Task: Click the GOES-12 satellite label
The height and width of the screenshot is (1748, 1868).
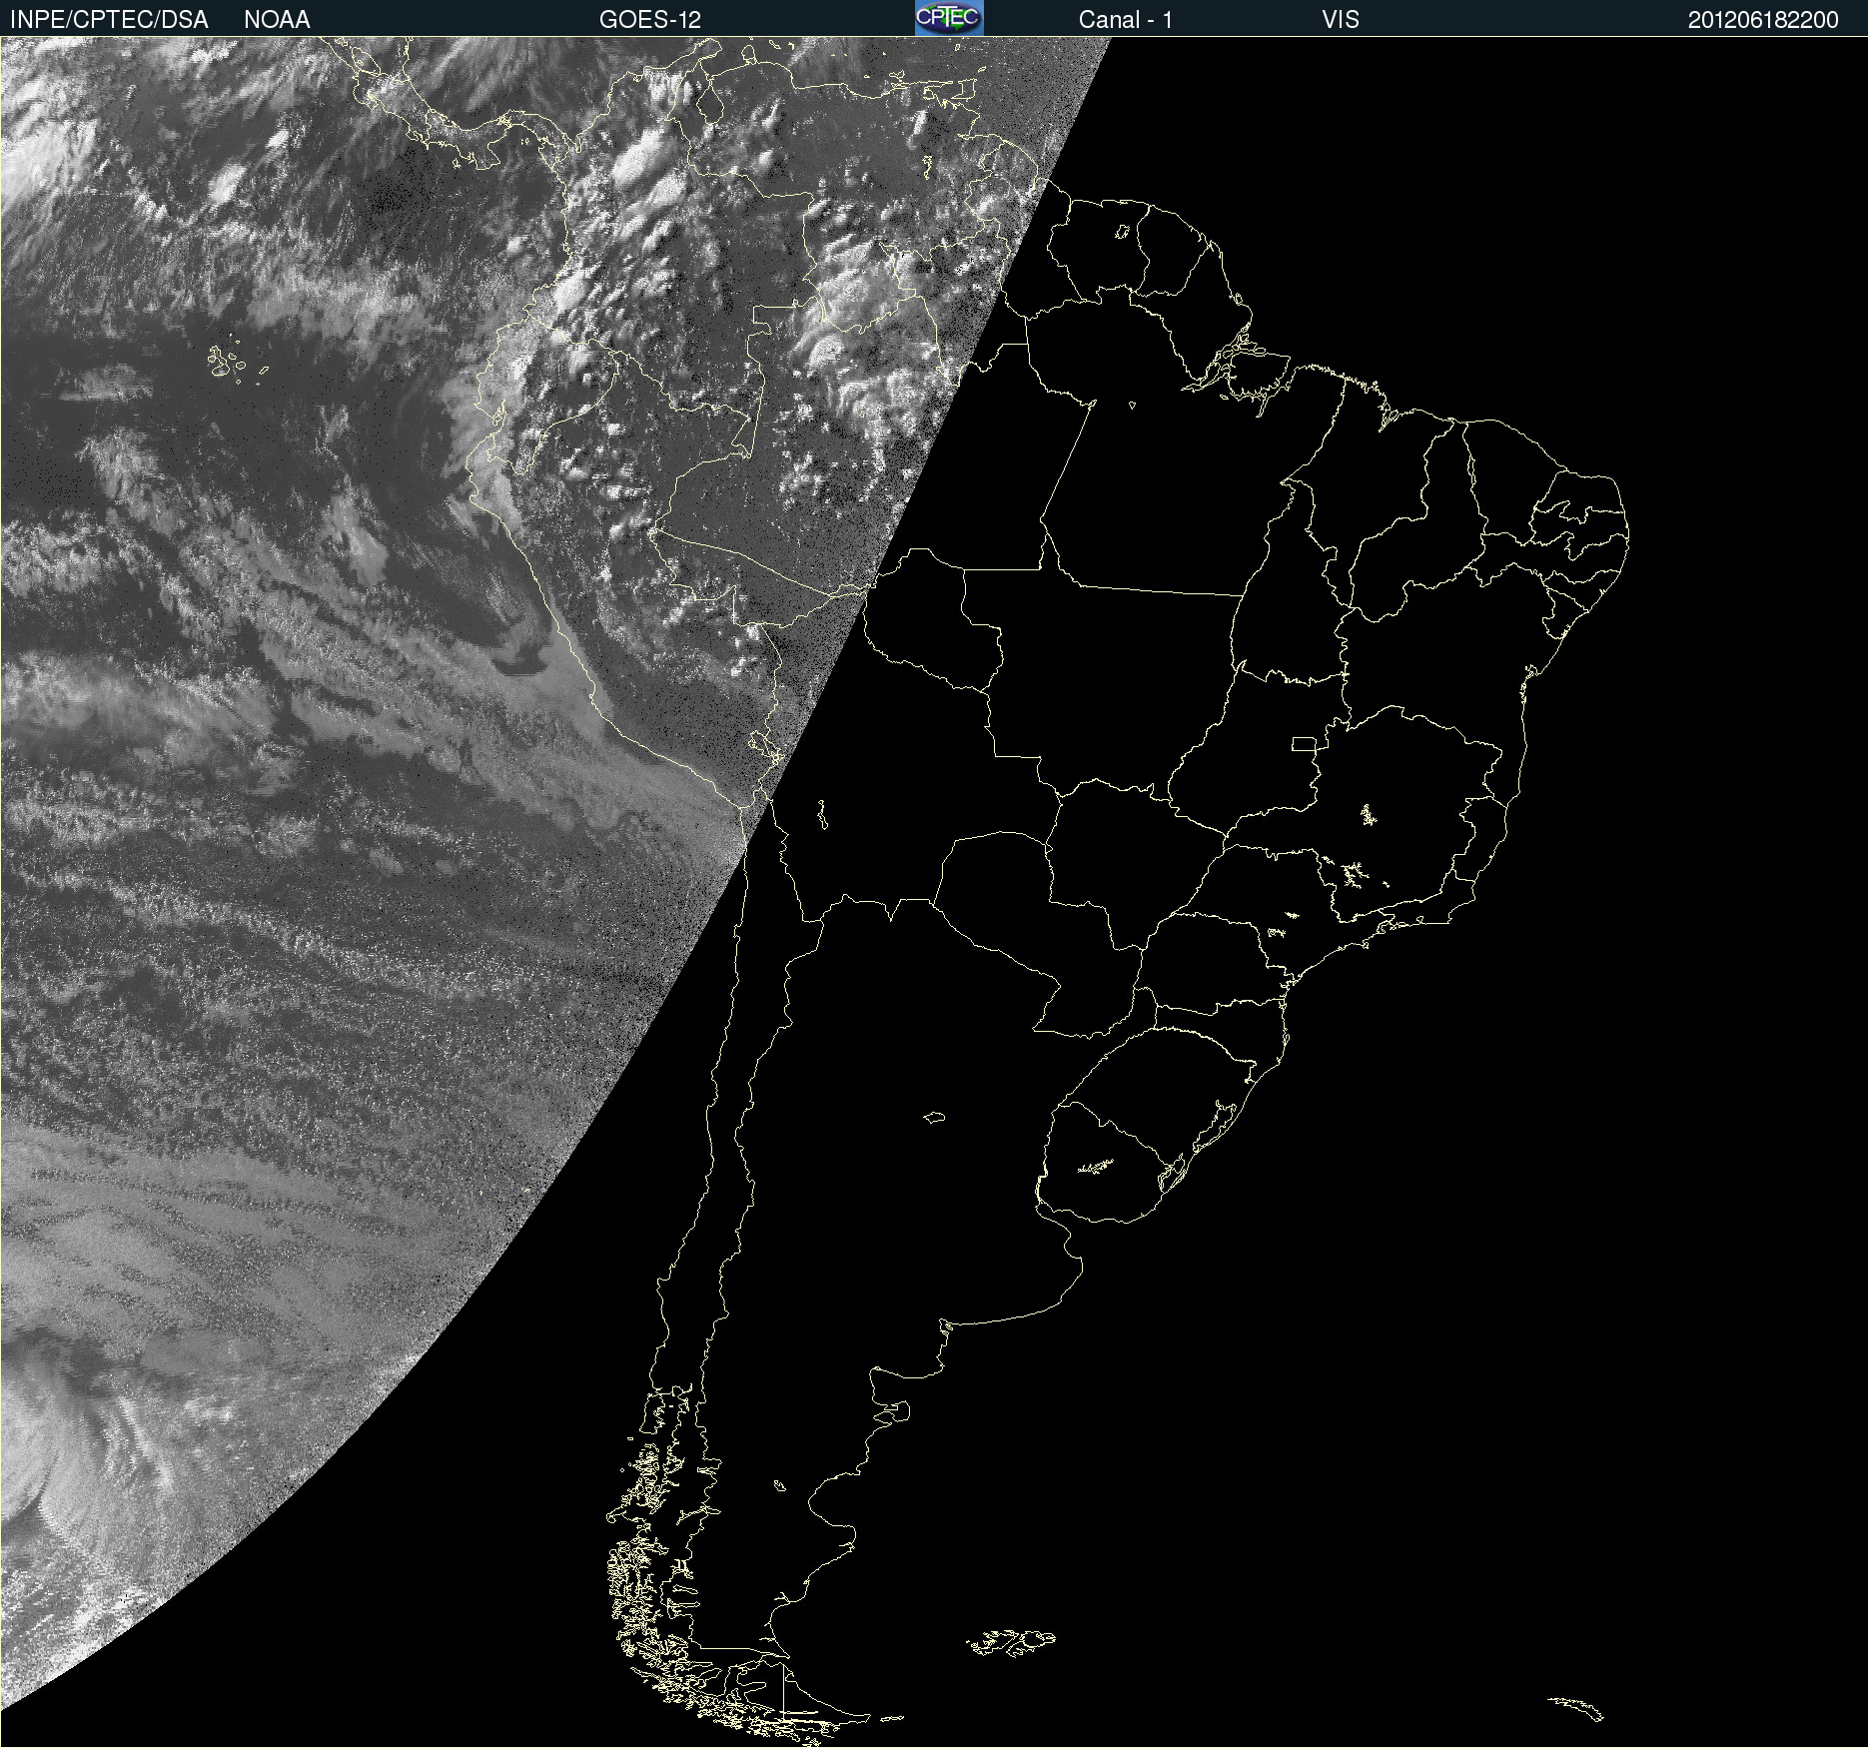Action: [x=650, y=20]
